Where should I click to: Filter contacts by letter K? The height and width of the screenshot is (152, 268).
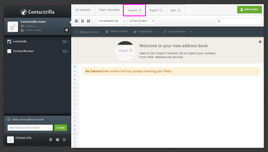coord(75,117)
